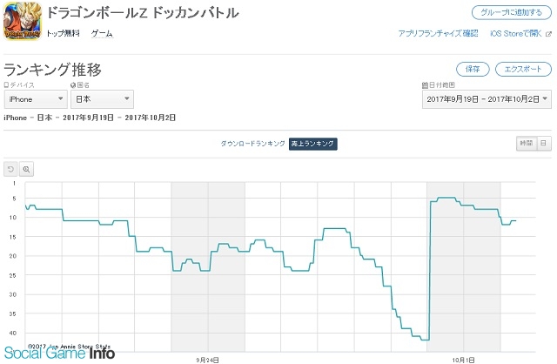Click the エクスポート export button
Screen dimensions: 557x364
[x=523, y=69]
